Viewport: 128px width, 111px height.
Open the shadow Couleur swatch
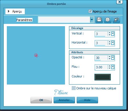point(103,77)
